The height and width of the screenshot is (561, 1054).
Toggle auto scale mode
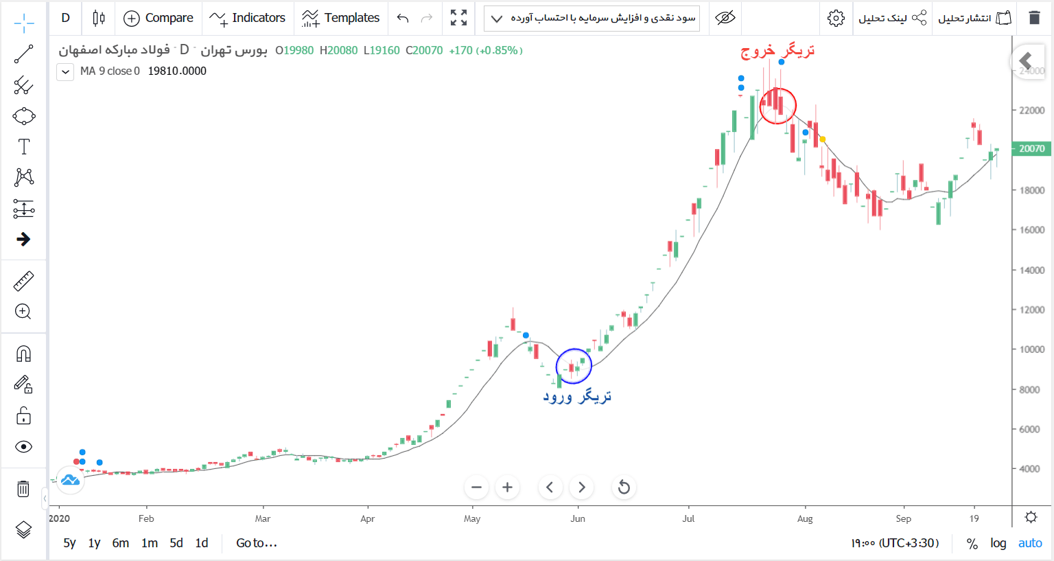coord(1030,543)
